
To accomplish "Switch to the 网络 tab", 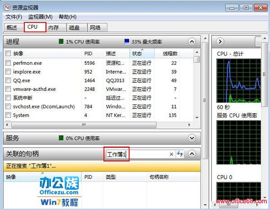I will pyautogui.click(x=98, y=27).
